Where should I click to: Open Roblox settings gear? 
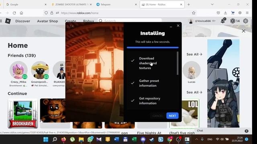coord(245,21)
